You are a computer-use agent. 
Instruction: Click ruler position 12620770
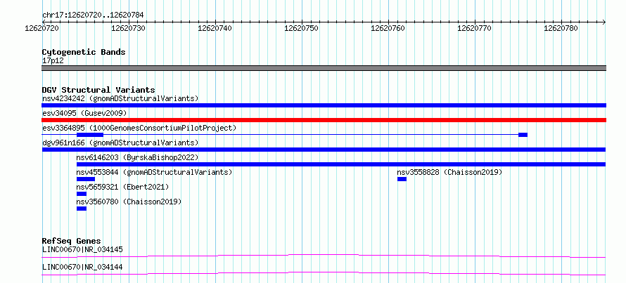point(475,28)
